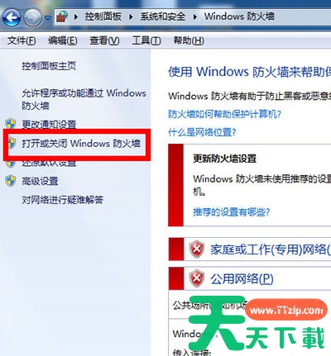This screenshot has height=356, width=331.
Task: Click the greyed Forward arrow button
Action: (x=32, y=18)
